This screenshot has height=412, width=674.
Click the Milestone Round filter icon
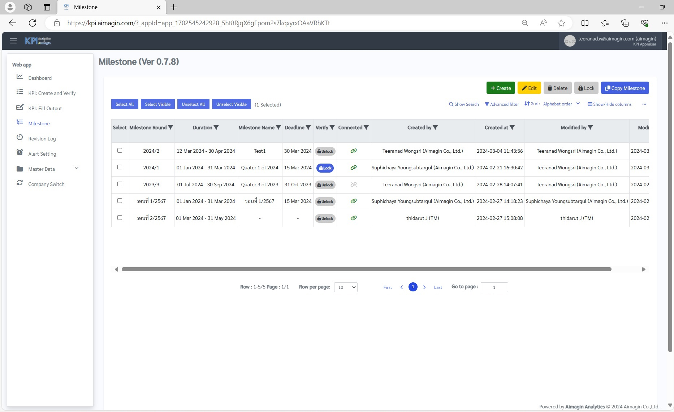(x=170, y=127)
